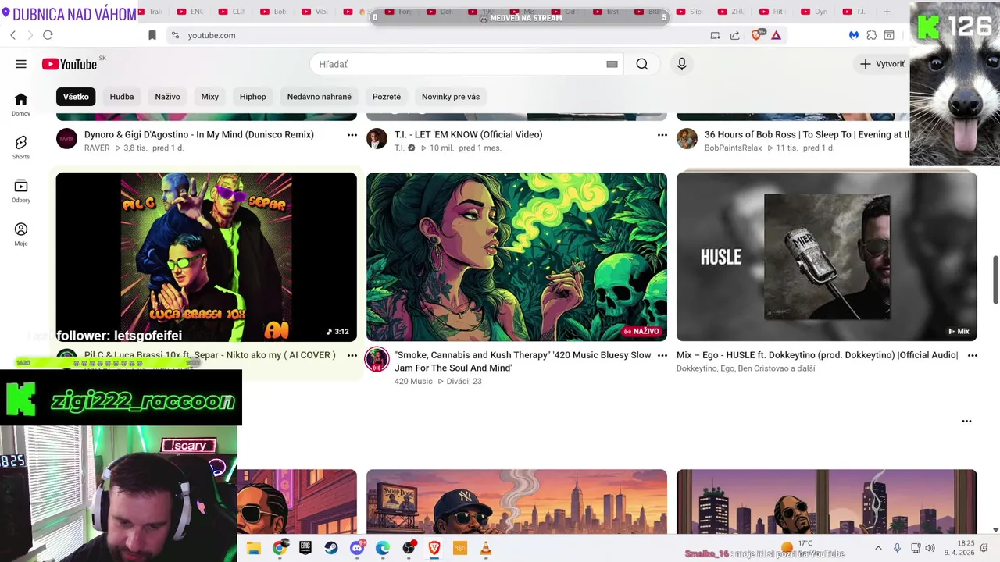This screenshot has height=562, width=1000.
Task: Open Discord from the taskbar
Action: 357,548
